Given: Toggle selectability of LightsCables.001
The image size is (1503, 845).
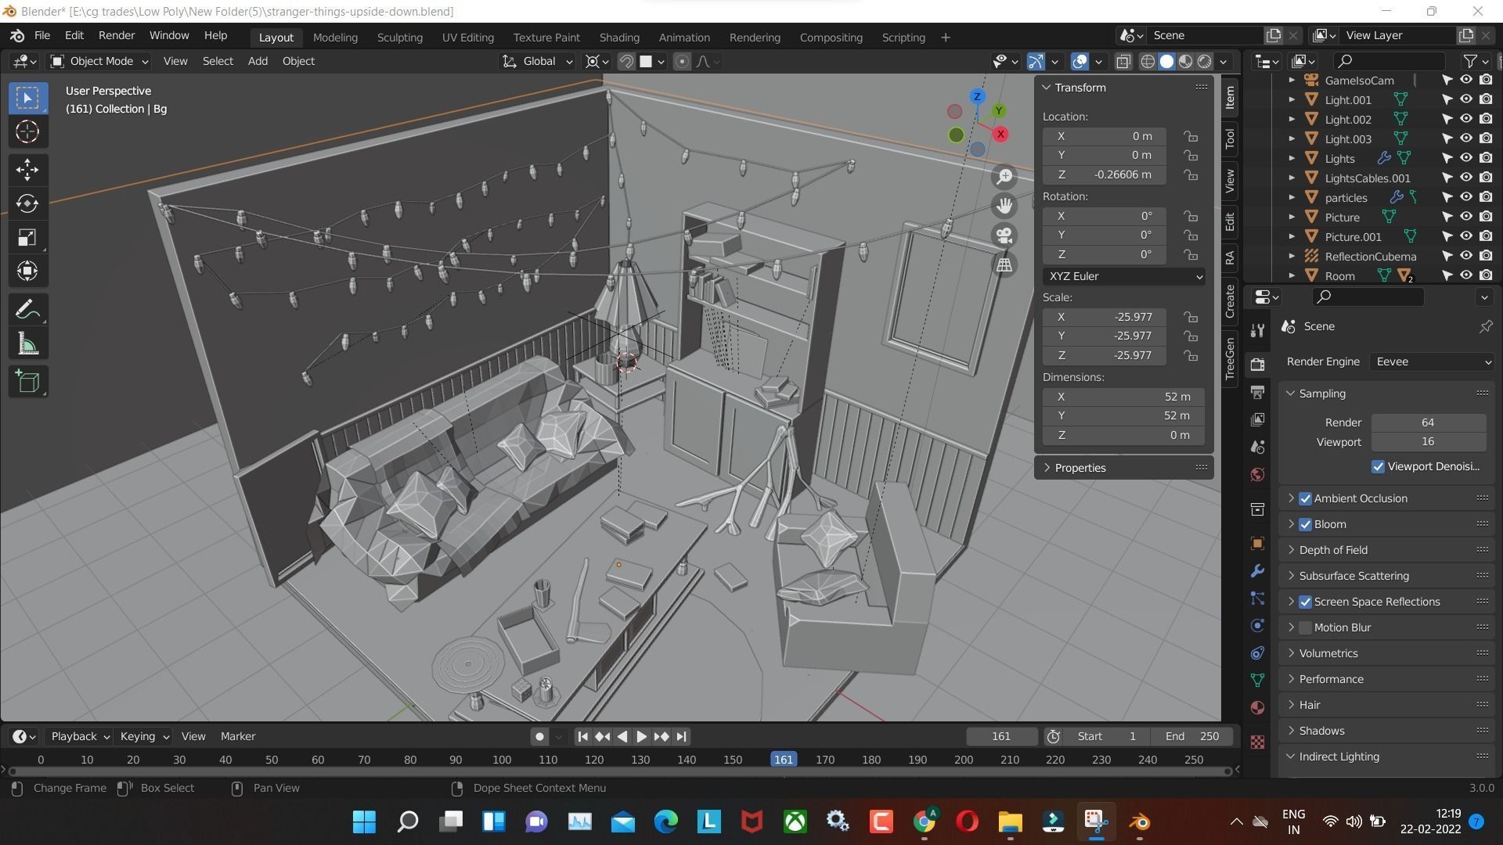Looking at the screenshot, I should (x=1447, y=178).
